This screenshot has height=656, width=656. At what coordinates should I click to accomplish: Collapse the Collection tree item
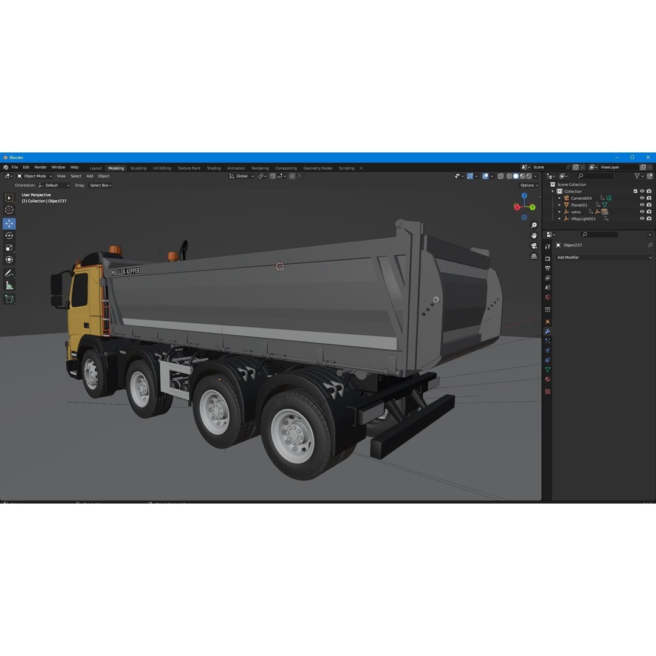pos(553,191)
